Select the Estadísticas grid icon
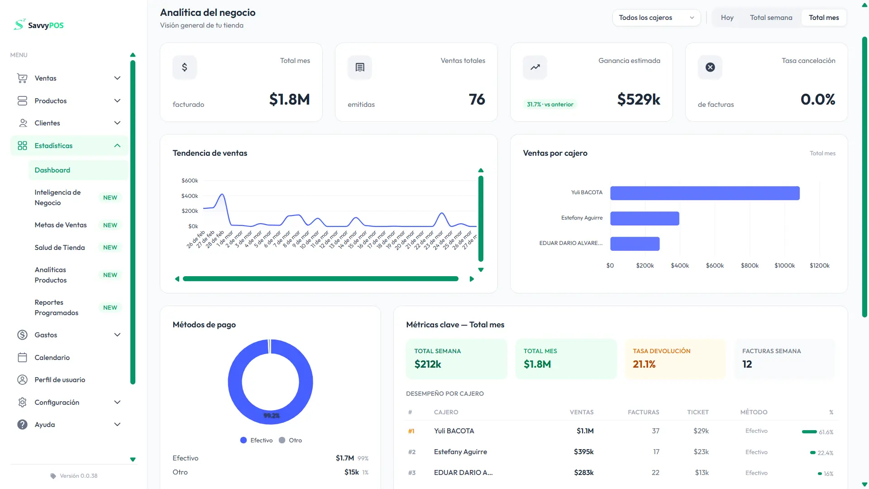Image resolution: width=869 pixels, height=489 pixels. pos(23,145)
